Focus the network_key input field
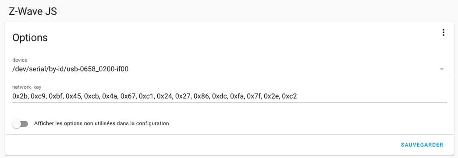Viewport: 458px width, 158px height. (229, 96)
